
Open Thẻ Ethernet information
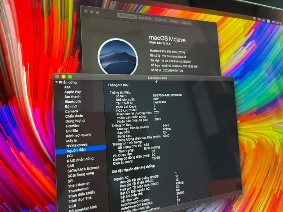(79, 185)
